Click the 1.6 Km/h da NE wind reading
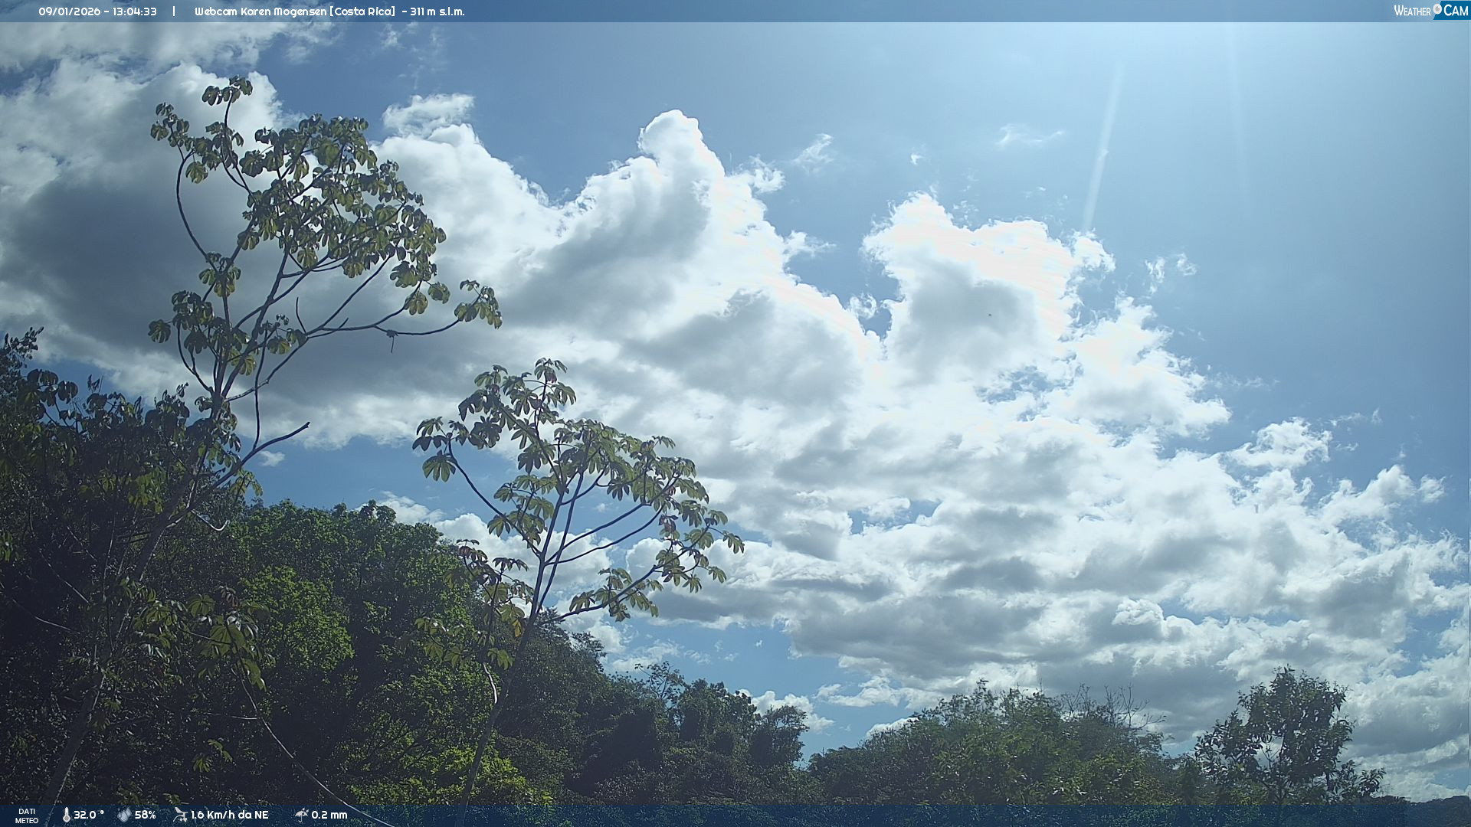The height and width of the screenshot is (827, 1471). coord(229,815)
